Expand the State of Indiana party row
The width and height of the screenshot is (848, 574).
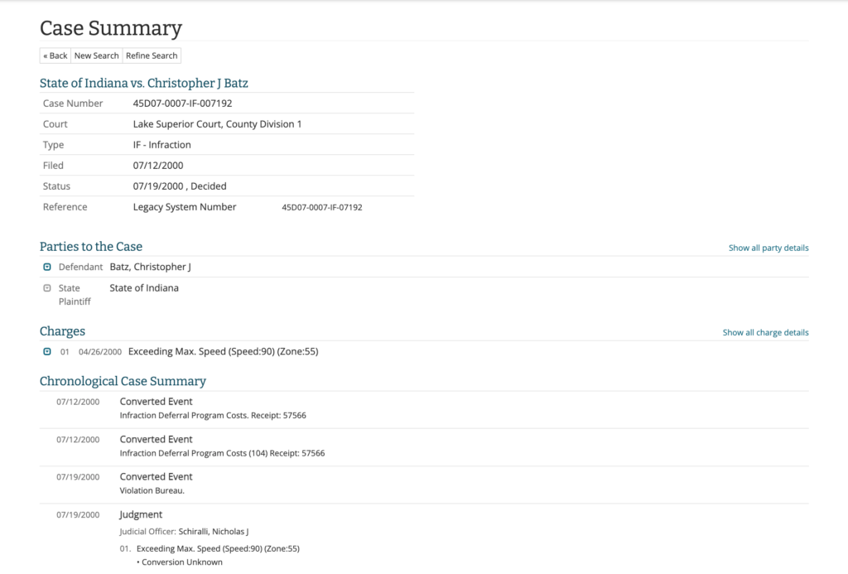[x=144, y=288]
